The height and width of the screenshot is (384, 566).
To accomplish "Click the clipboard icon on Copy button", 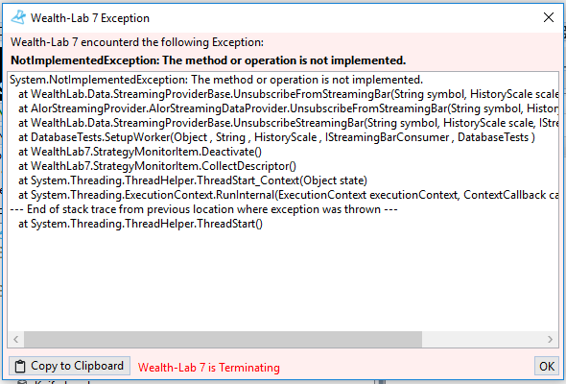I will click(20, 366).
